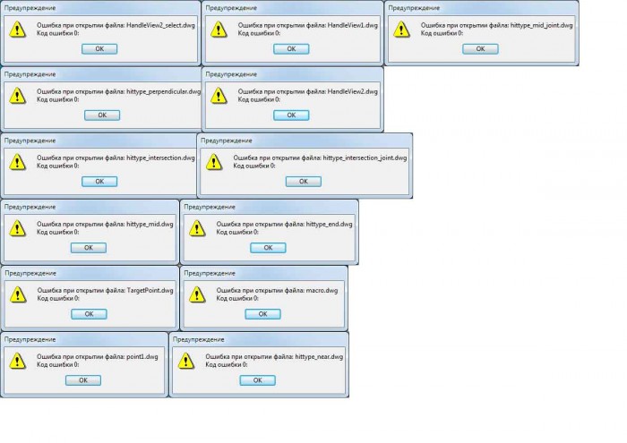
Task: Click 'Предупреждение' title bar of hittype_mid_joint.dwg dialog
Action: click(x=482, y=8)
